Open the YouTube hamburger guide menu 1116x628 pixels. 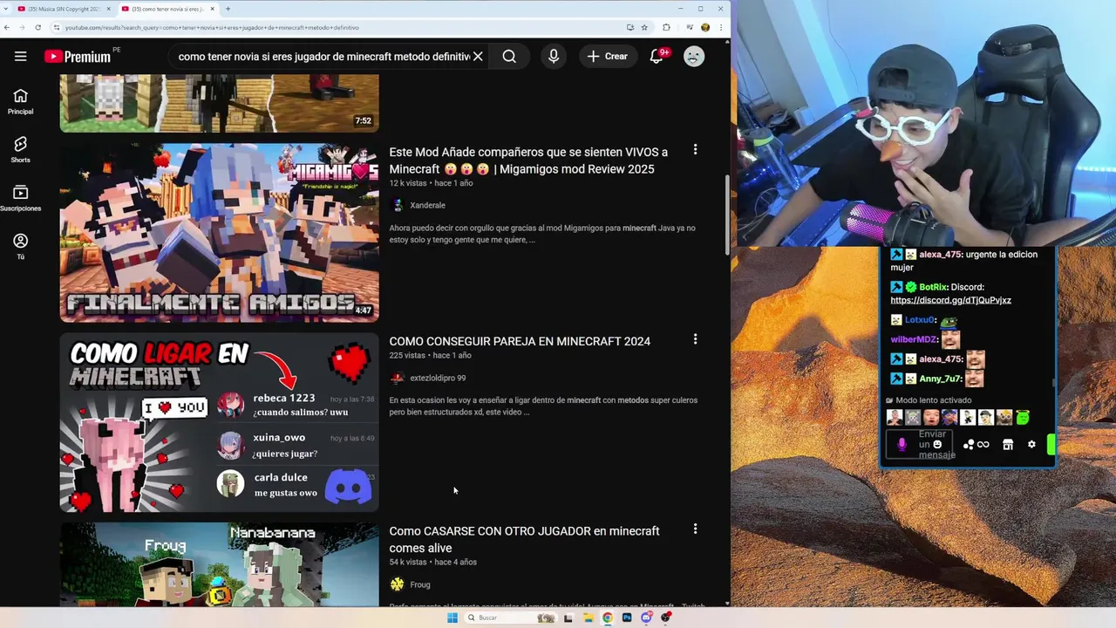(x=20, y=57)
